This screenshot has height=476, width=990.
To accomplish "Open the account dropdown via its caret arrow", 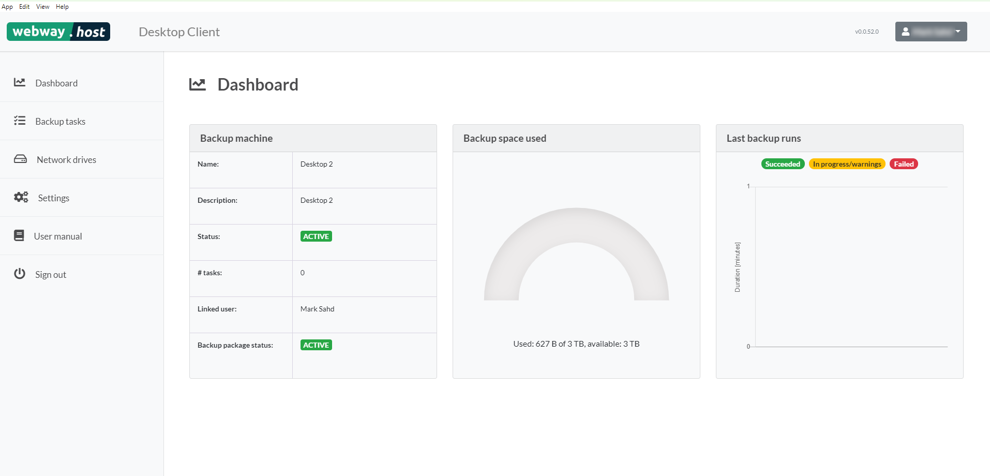I will coord(958,32).
